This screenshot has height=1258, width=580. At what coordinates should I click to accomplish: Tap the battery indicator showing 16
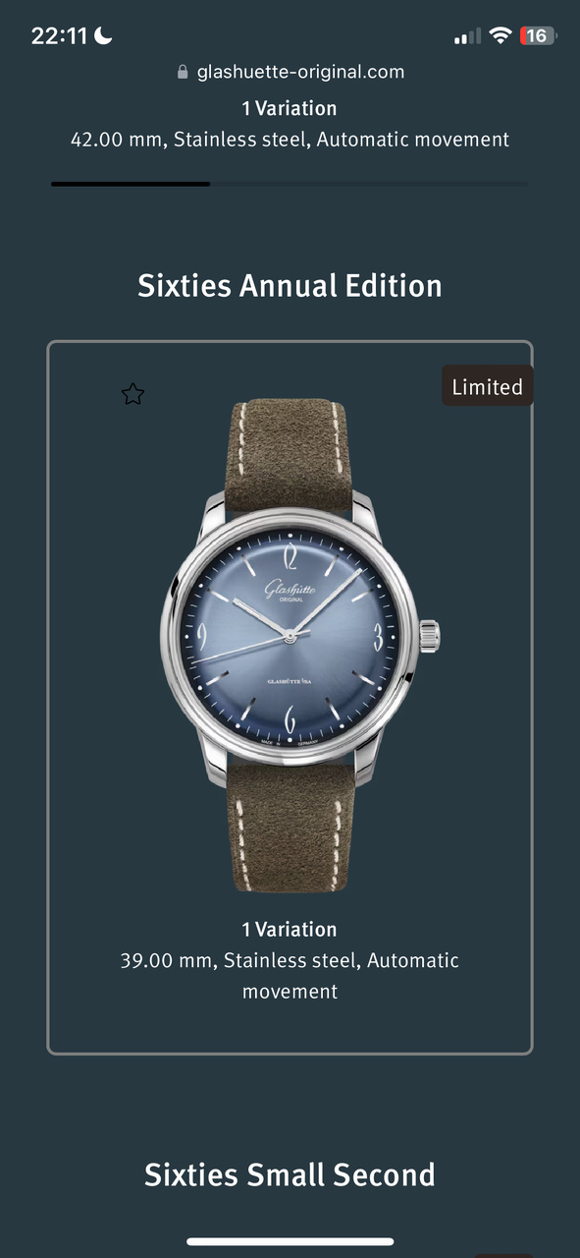tap(539, 36)
